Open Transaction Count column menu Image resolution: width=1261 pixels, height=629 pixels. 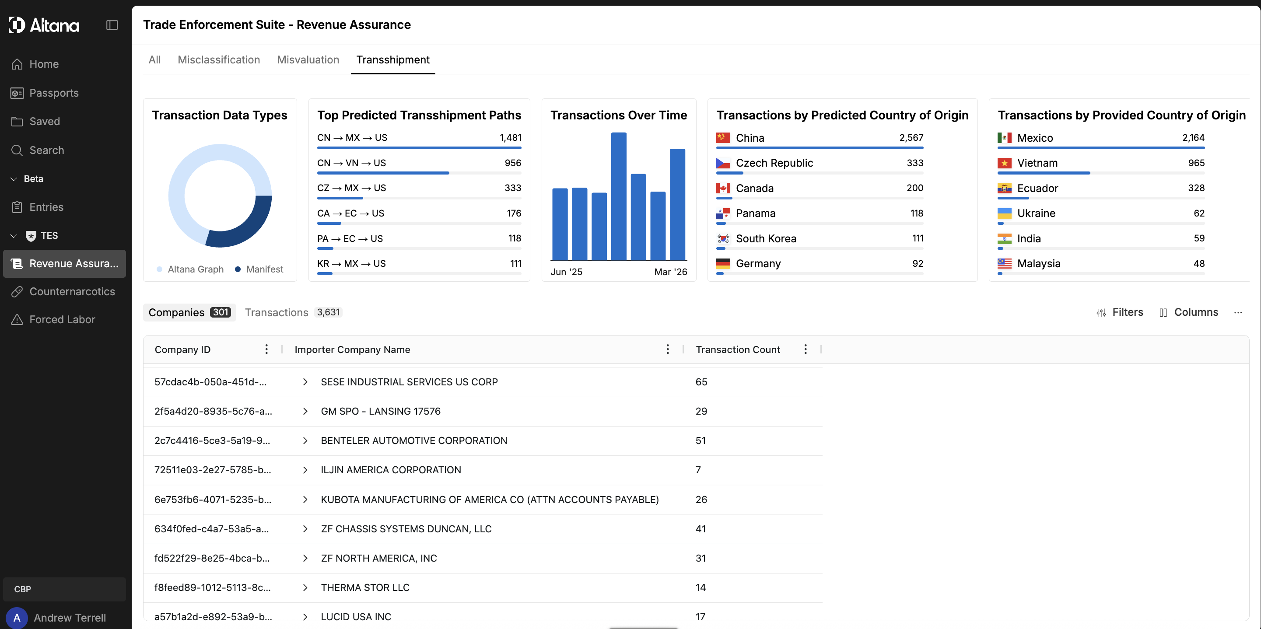pyautogui.click(x=805, y=349)
